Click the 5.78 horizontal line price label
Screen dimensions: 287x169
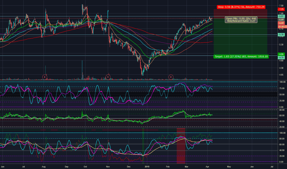pyautogui.click(x=281, y=34)
